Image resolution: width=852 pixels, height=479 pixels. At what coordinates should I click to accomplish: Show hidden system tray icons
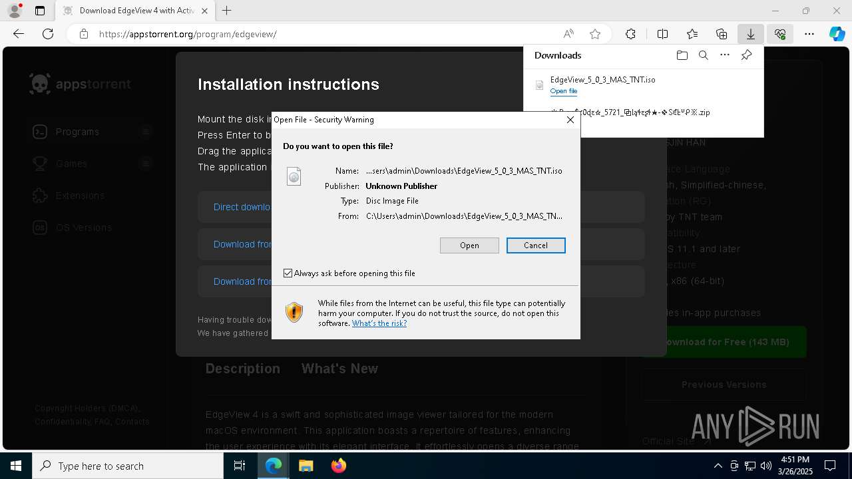pos(718,466)
